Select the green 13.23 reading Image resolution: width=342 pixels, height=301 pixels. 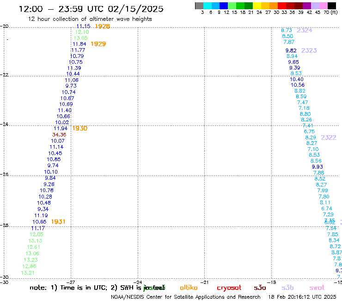pos(31,260)
